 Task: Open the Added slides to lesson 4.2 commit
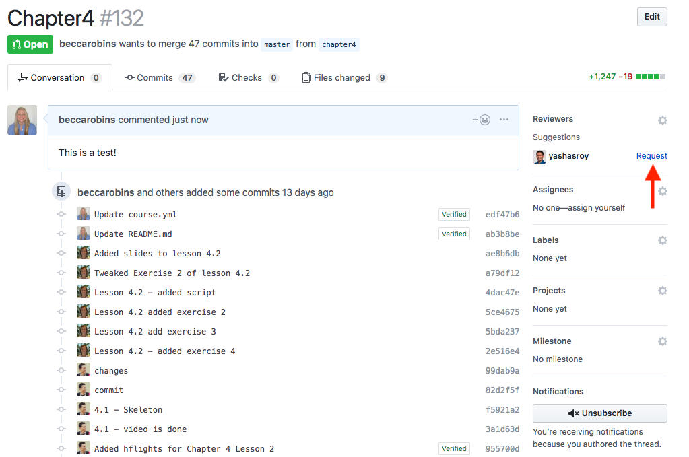pos(158,254)
